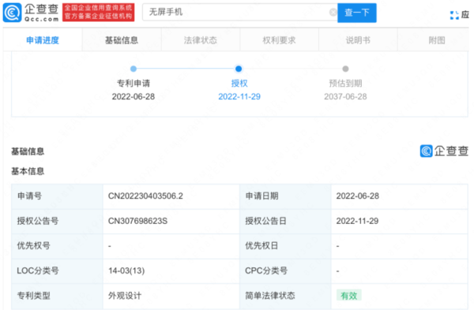
Task: Open the 说明书 tab
Action: [358, 40]
